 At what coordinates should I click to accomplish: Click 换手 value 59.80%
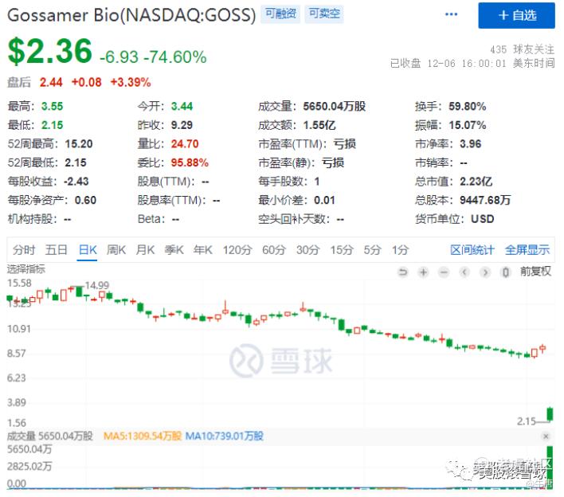468,107
